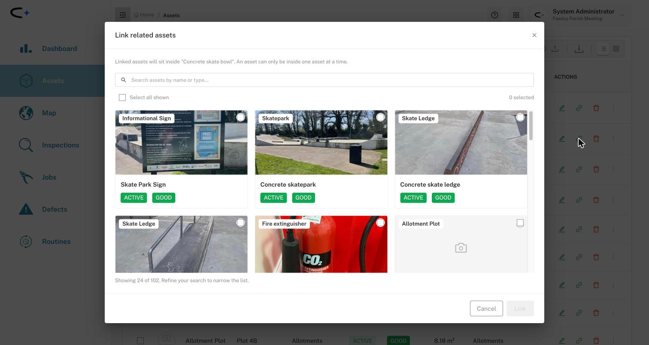The width and height of the screenshot is (649, 345).
Task: Click the Concrete skate ledge title text
Action: 430,185
